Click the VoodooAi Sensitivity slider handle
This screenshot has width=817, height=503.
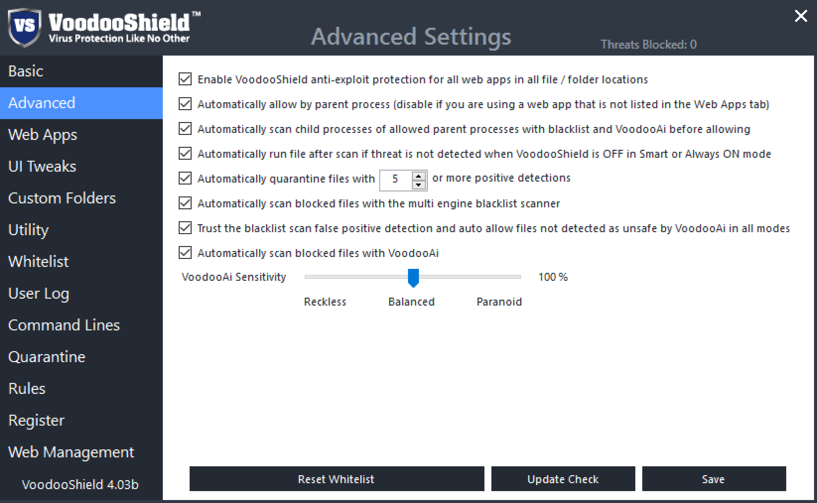[x=413, y=277]
